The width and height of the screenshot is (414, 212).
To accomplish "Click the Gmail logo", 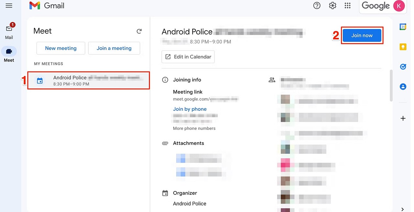I will click(47, 5).
